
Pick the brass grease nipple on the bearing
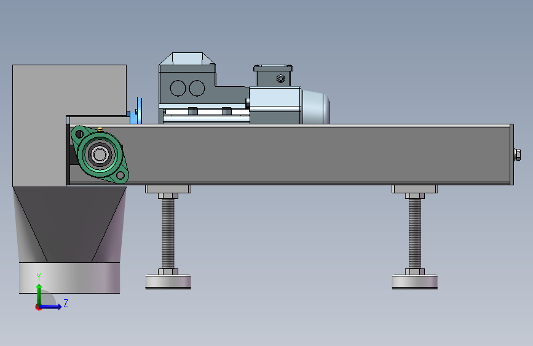click(x=100, y=129)
